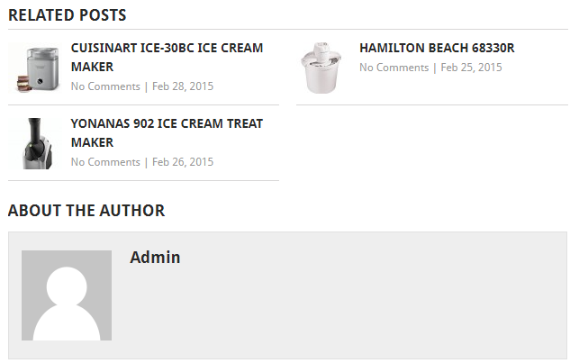
Task: Open the Yonanas treat maker thumbnail
Action: coord(35,143)
